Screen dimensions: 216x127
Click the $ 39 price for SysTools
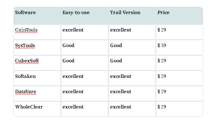pyautogui.click(x=162, y=46)
